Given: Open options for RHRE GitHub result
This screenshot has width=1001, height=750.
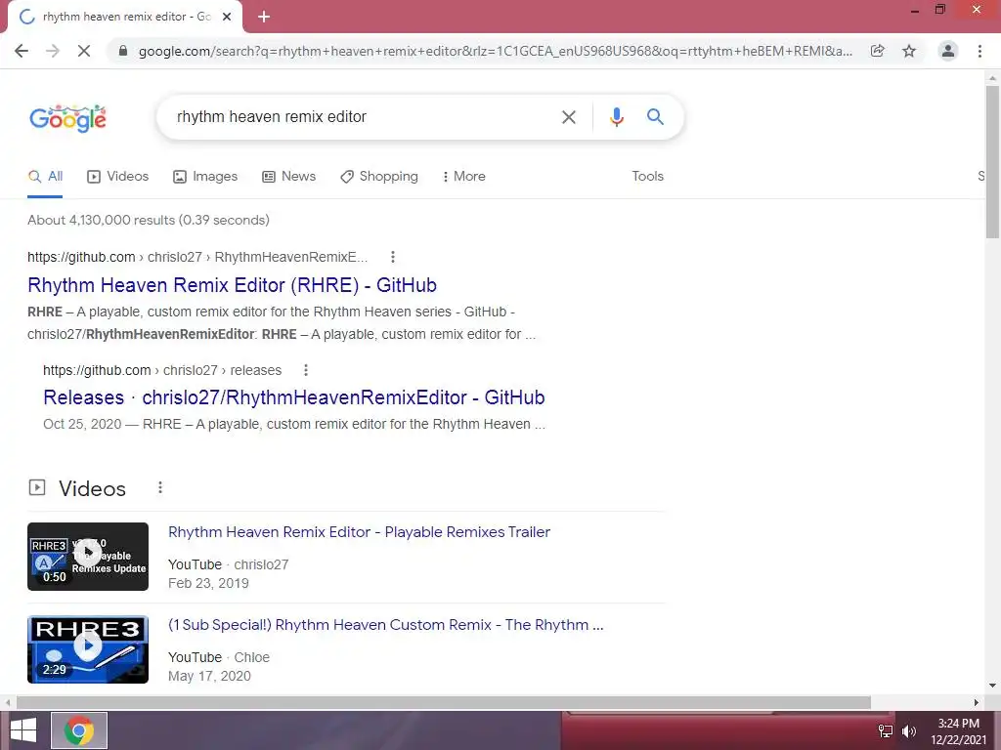Looking at the screenshot, I should [393, 257].
